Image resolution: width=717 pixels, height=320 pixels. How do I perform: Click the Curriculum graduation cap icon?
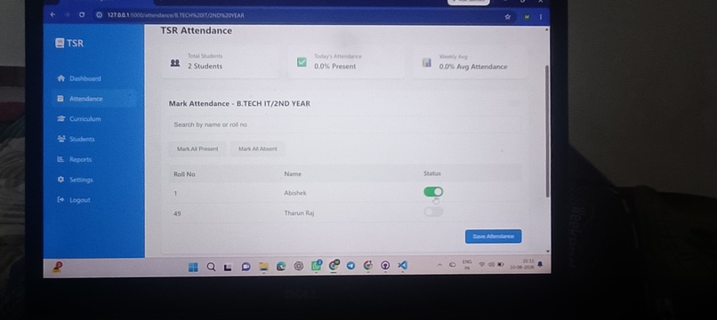61,119
